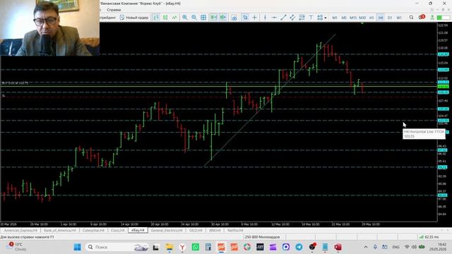Viewport: 452px width, 254px height.
Task: Select the text label tool
Action: coord(311,18)
